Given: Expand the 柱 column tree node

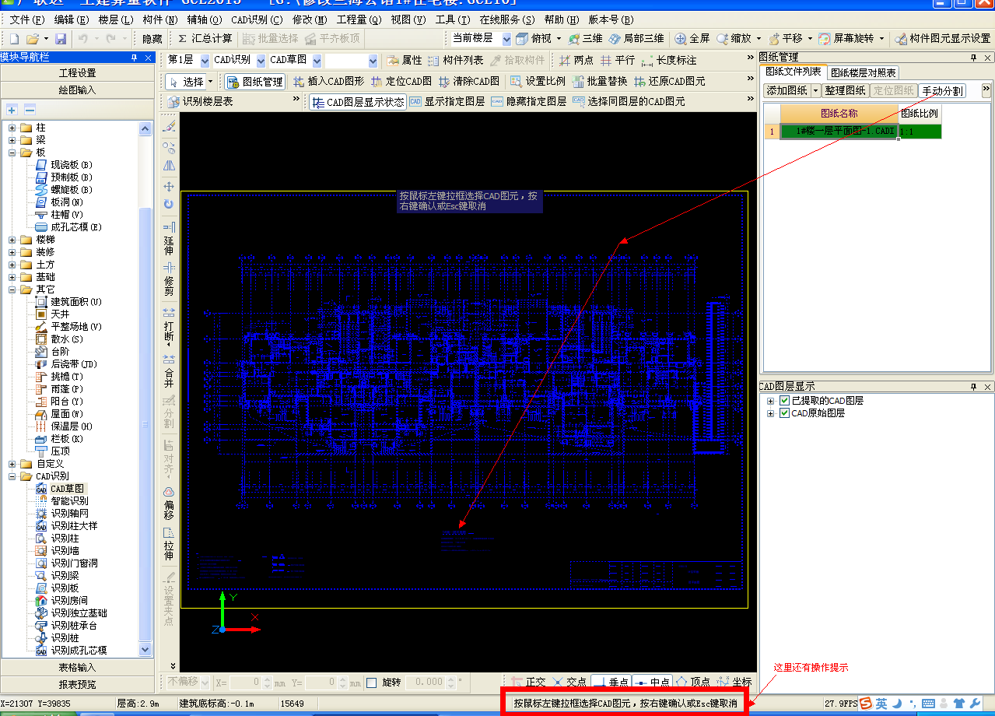Looking at the screenshot, I should click(x=12, y=128).
